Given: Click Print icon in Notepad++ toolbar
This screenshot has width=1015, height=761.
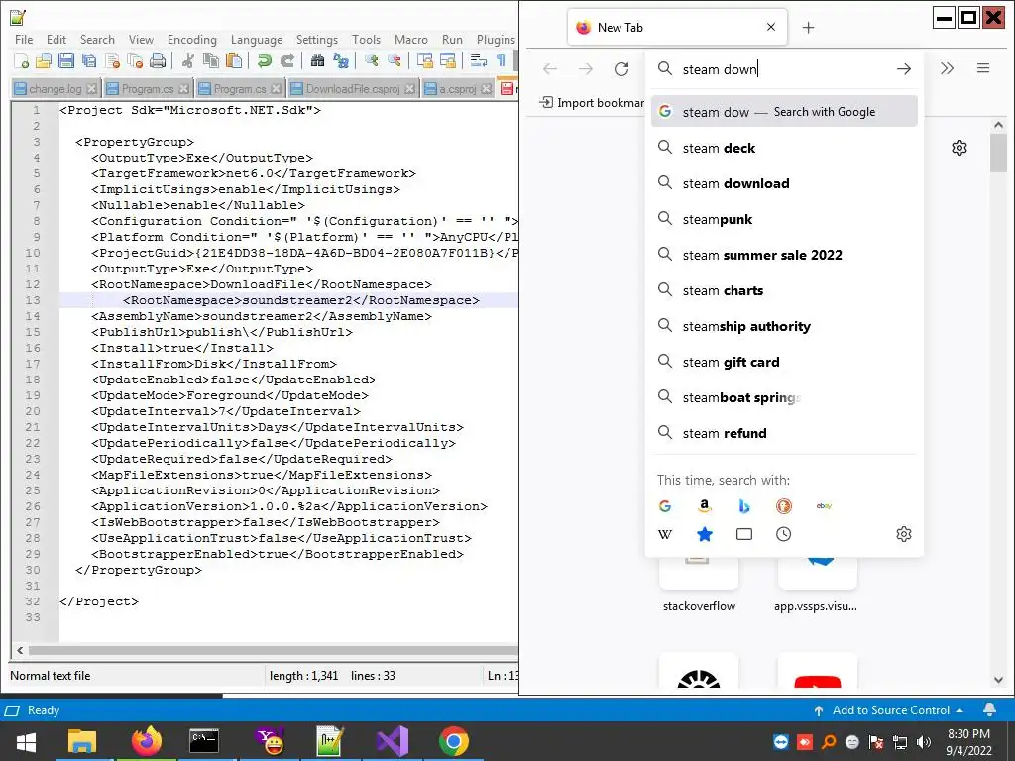Looking at the screenshot, I should click(x=158, y=60).
